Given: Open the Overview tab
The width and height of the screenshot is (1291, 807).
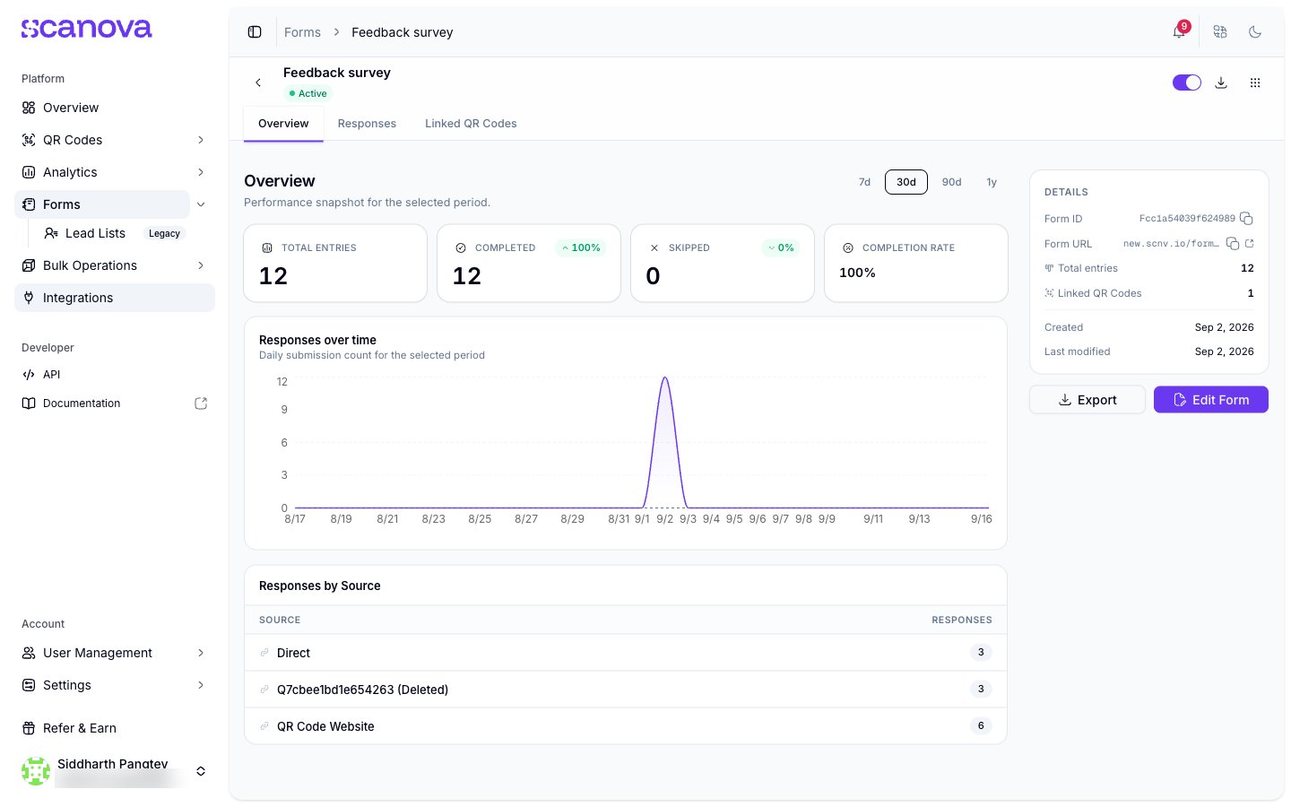Looking at the screenshot, I should click(x=283, y=124).
